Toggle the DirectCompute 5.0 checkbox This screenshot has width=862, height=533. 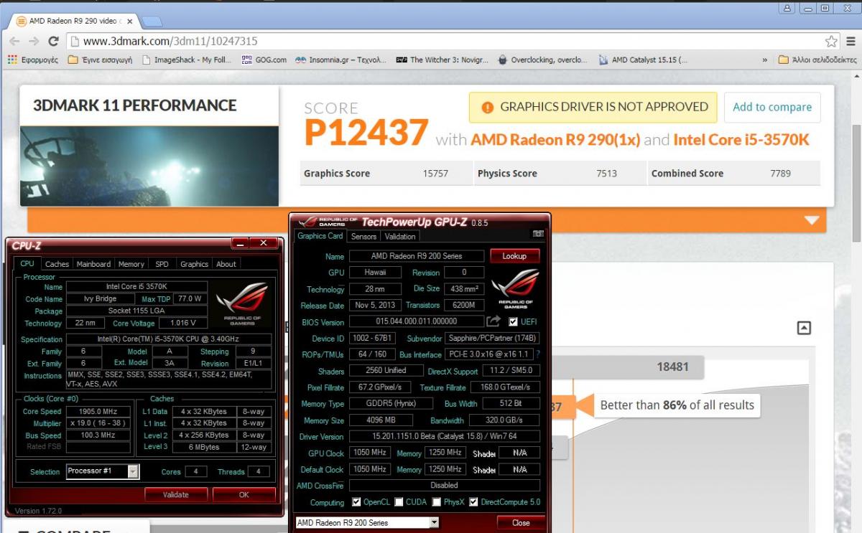(473, 502)
